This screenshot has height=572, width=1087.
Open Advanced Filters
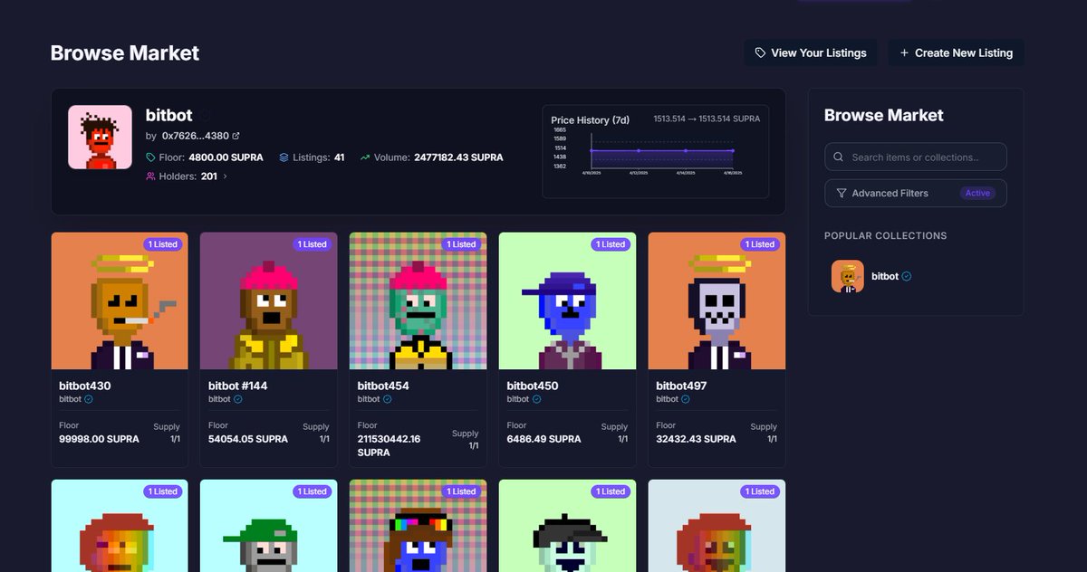(x=916, y=193)
